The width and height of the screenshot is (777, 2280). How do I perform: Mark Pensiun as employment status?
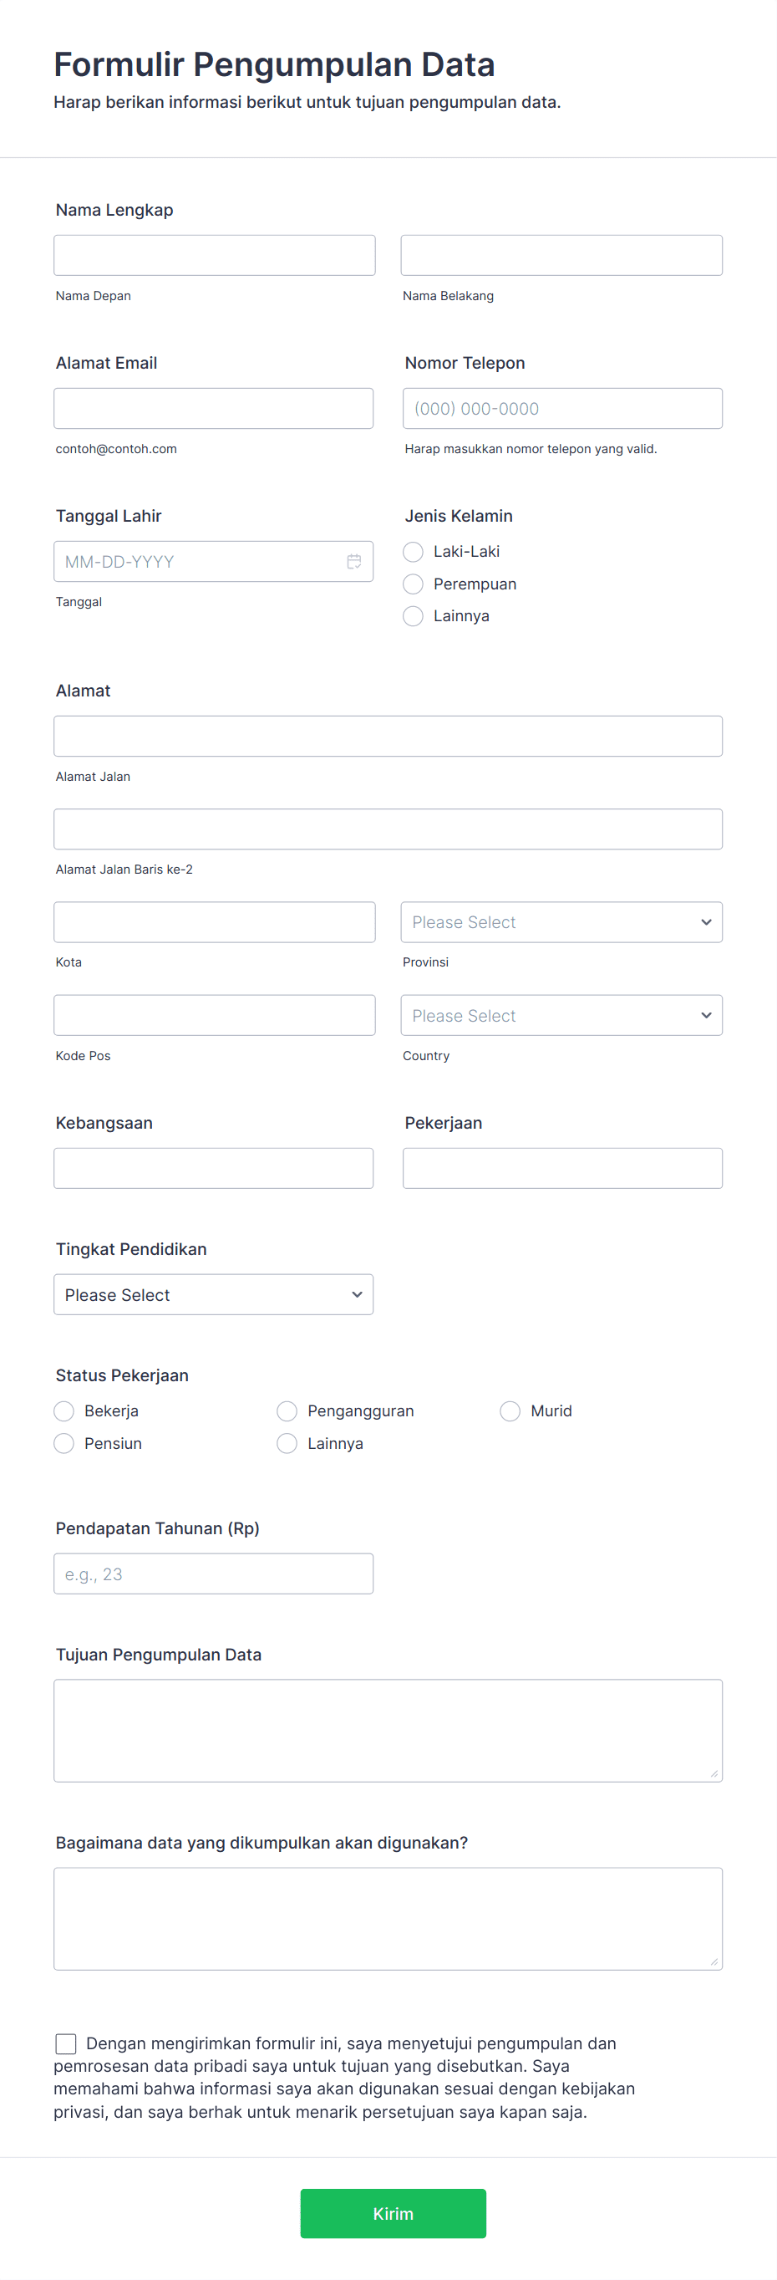pyautogui.click(x=63, y=1443)
